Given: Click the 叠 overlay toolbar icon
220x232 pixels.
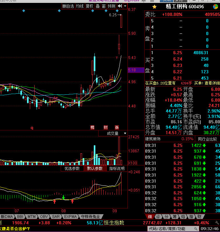Looking at the screenshot, I should point(98,6).
